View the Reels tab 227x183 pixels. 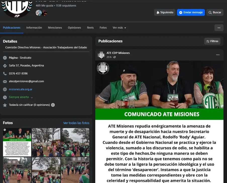(90, 28)
